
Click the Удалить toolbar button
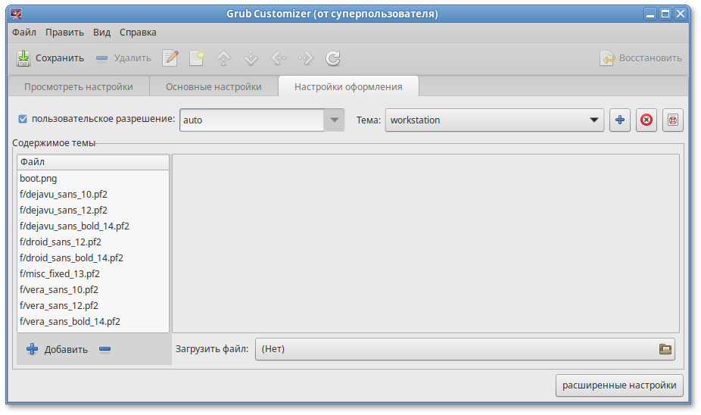pos(123,58)
